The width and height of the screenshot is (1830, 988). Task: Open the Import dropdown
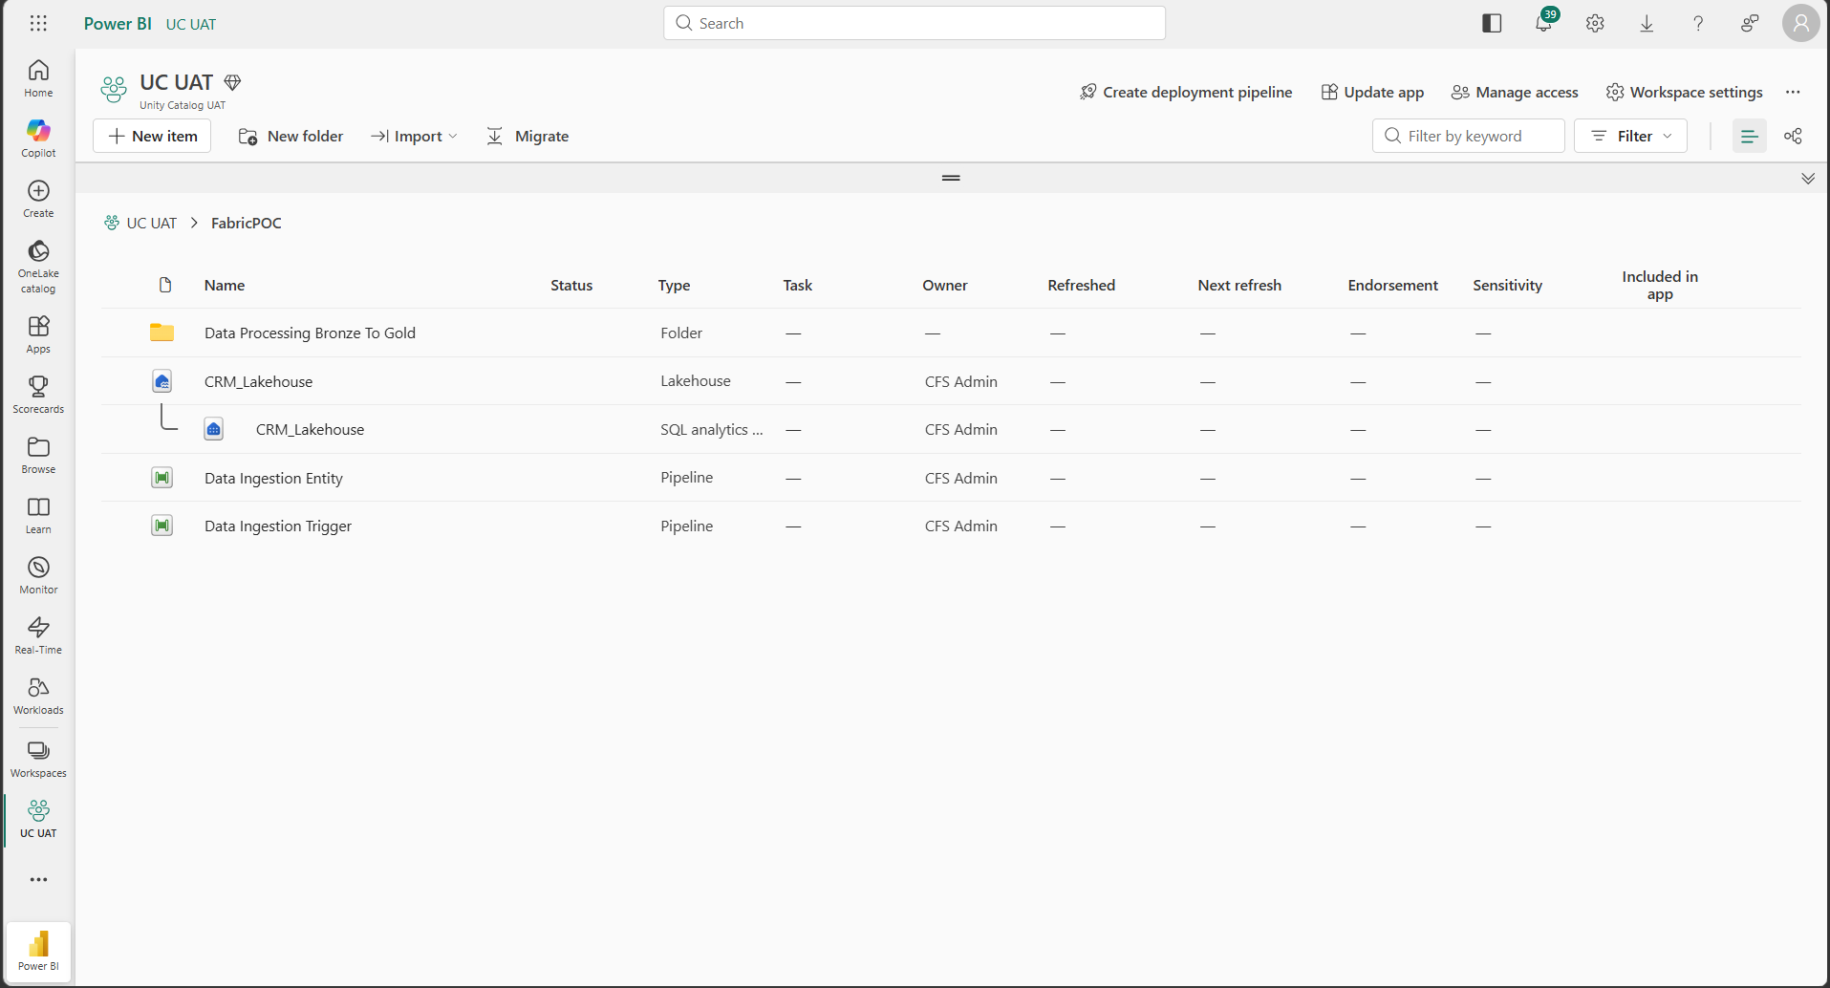pyautogui.click(x=415, y=136)
